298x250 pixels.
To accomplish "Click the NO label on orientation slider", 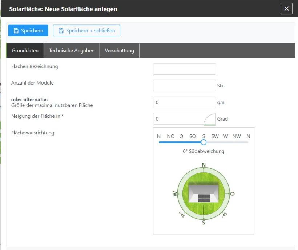I will pyautogui.click(x=170, y=136).
